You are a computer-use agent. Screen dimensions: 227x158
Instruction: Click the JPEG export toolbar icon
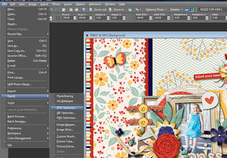click(x=186, y=10)
